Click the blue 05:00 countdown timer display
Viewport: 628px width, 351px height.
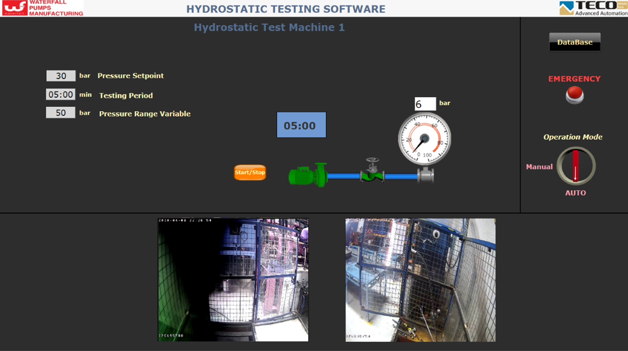click(301, 125)
